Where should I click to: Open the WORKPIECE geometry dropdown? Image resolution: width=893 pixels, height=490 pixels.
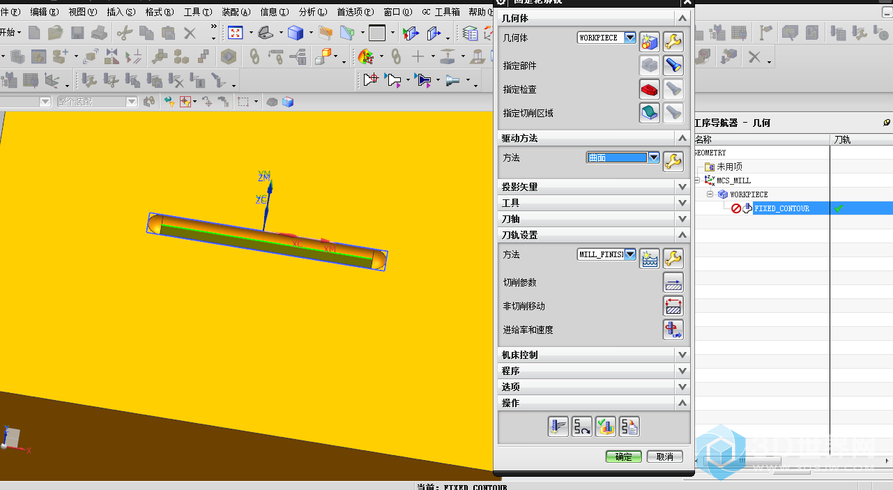pos(629,38)
